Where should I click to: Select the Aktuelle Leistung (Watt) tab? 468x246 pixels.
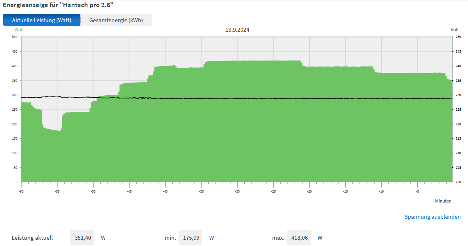42,20
